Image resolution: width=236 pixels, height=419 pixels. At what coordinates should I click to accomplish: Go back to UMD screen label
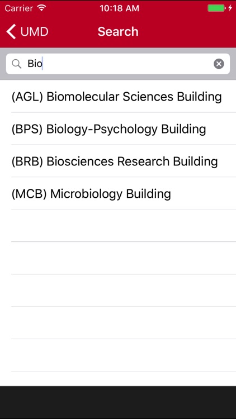click(34, 32)
